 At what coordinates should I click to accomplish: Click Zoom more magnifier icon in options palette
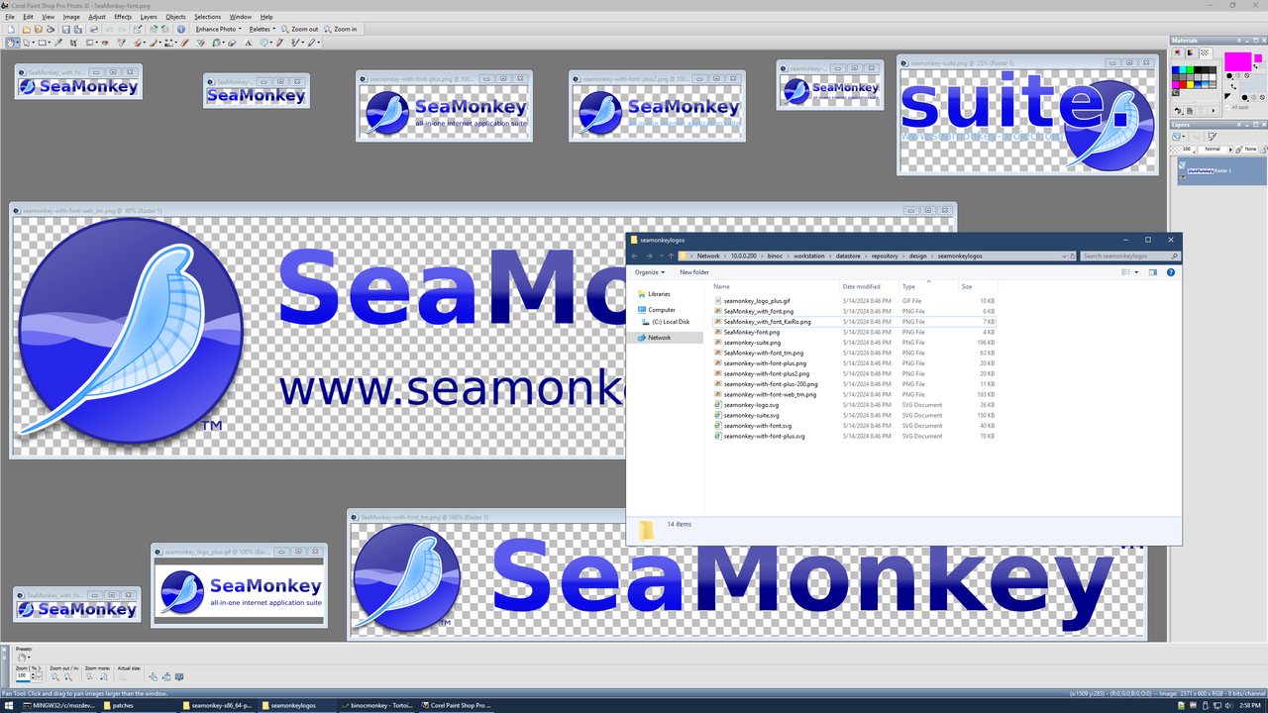click(103, 676)
